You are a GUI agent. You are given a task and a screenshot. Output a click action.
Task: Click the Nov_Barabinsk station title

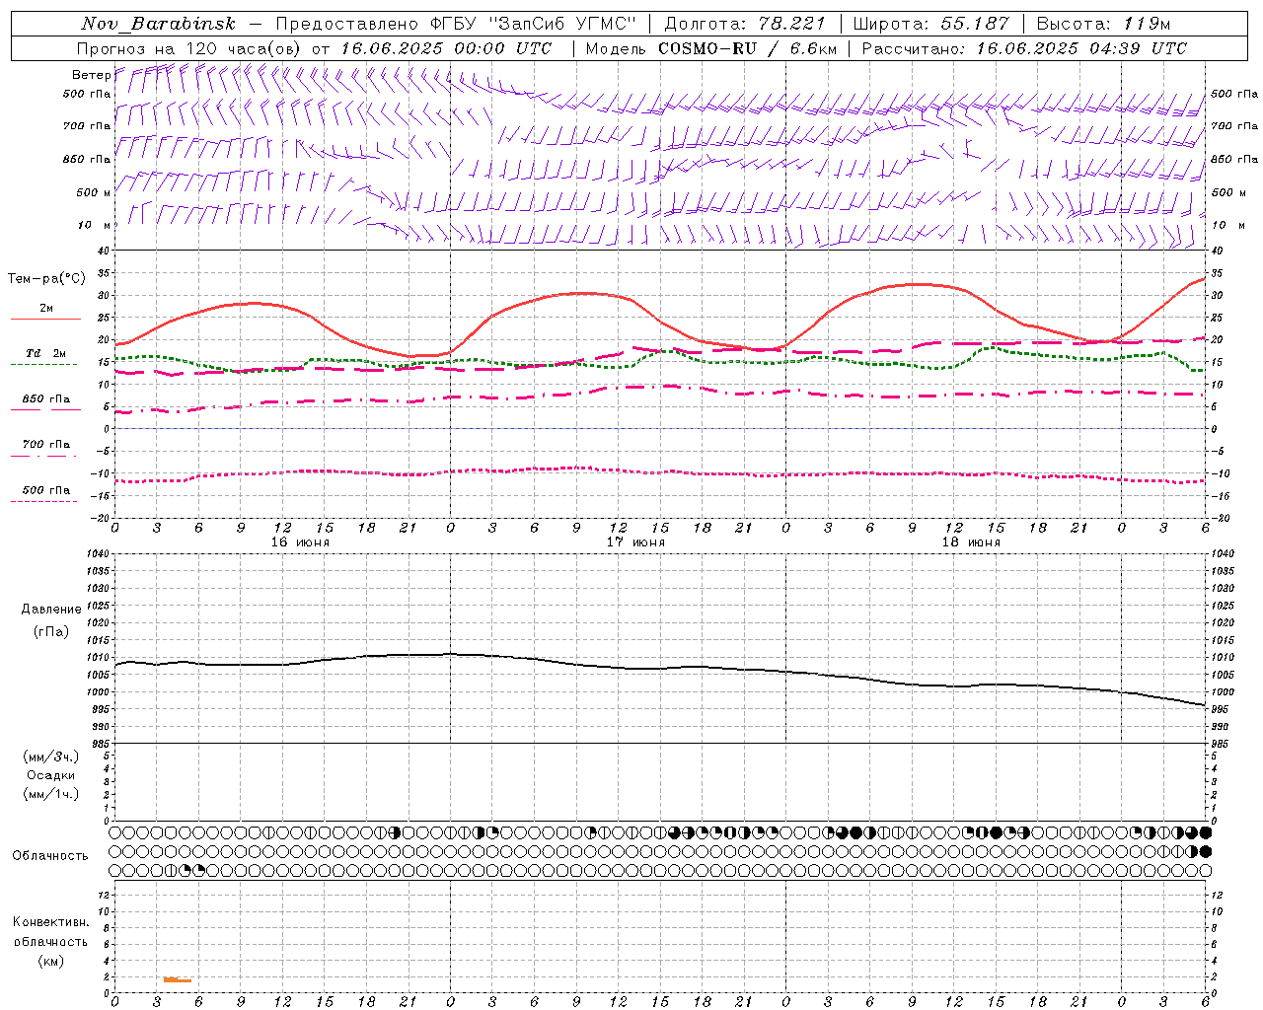(158, 24)
